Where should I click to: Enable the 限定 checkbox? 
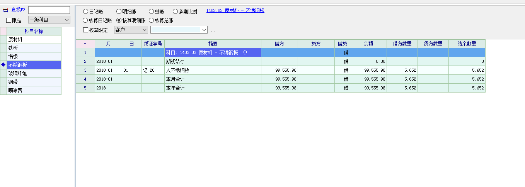tap(9, 20)
